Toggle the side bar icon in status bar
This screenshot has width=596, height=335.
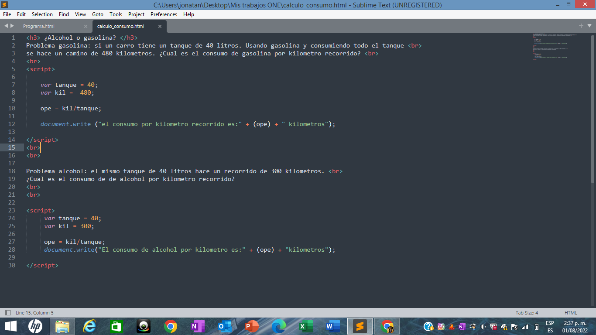tap(7, 313)
